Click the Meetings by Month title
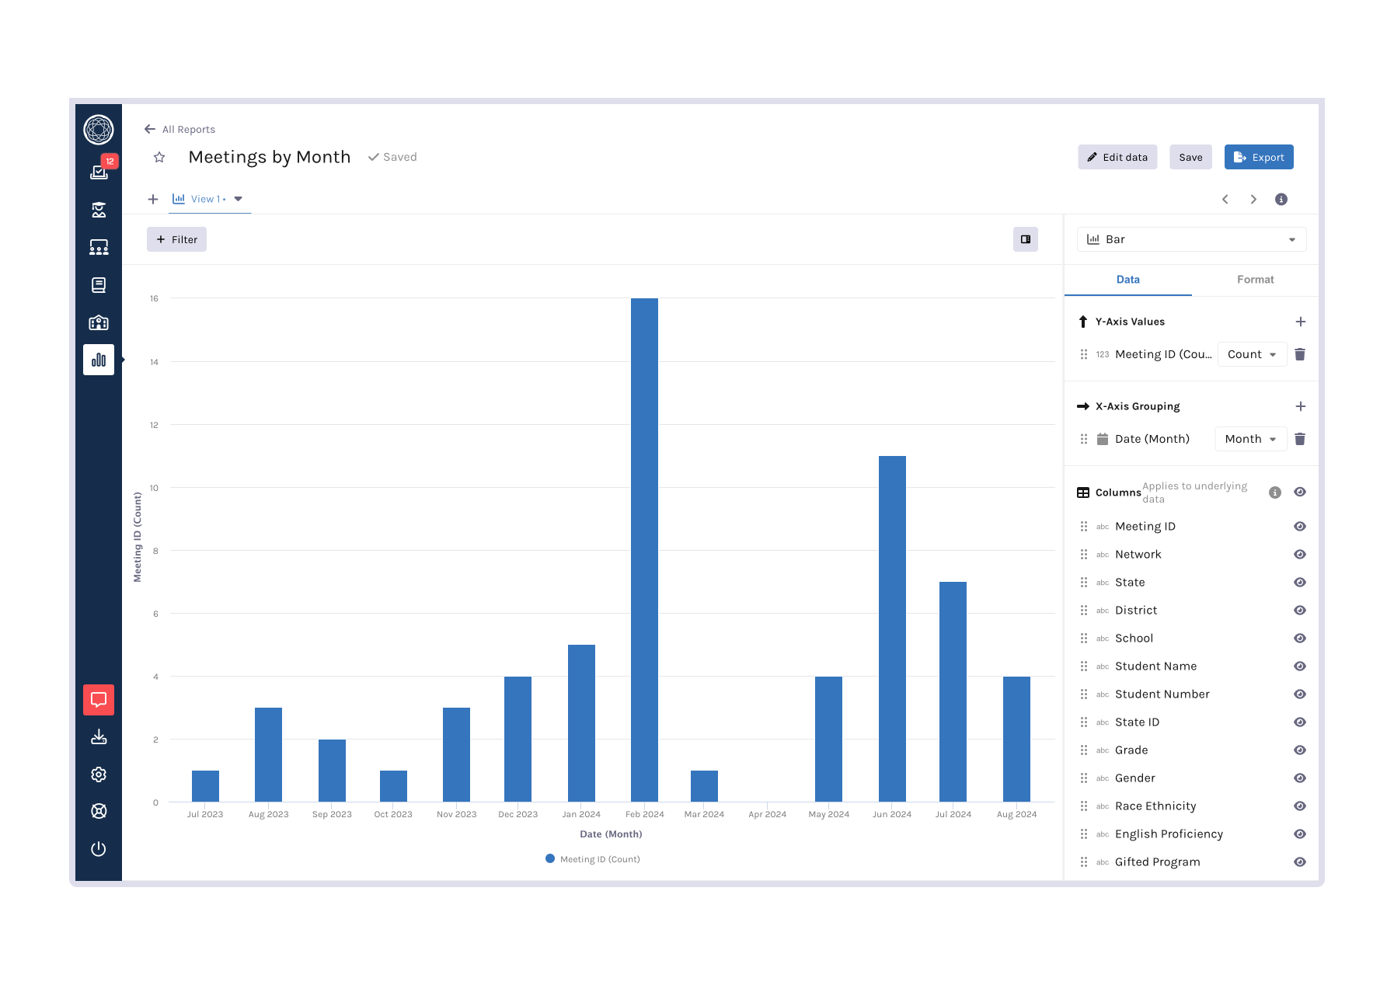1394x985 pixels. (x=270, y=157)
